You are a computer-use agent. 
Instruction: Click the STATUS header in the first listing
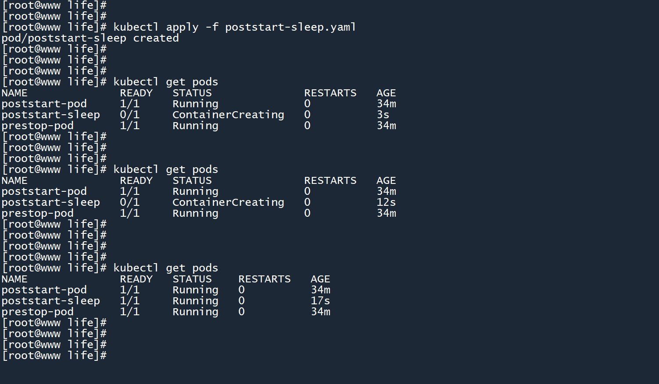click(192, 93)
